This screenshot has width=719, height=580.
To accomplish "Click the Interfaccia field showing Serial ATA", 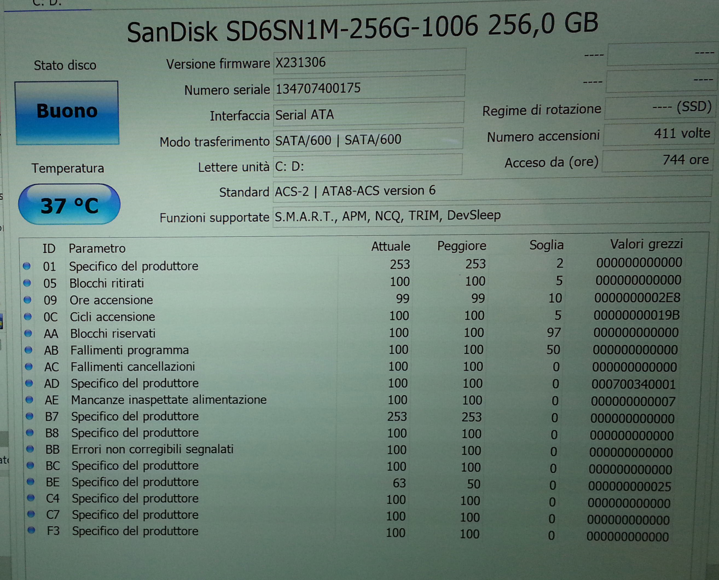I will point(369,114).
